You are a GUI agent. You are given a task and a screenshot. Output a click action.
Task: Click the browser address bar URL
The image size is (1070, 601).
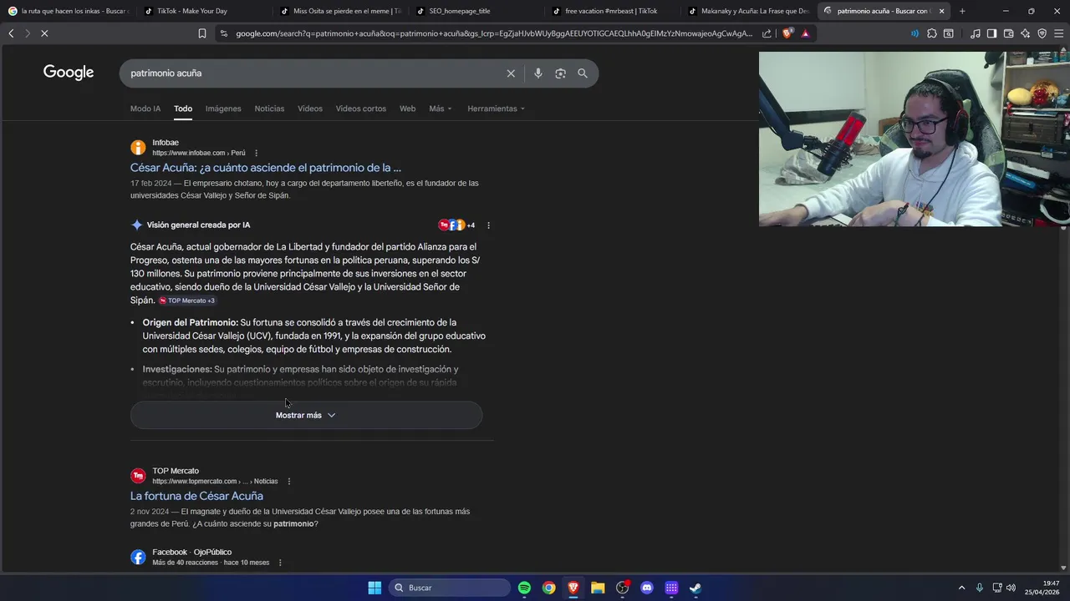pyautogui.click(x=493, y=33)
